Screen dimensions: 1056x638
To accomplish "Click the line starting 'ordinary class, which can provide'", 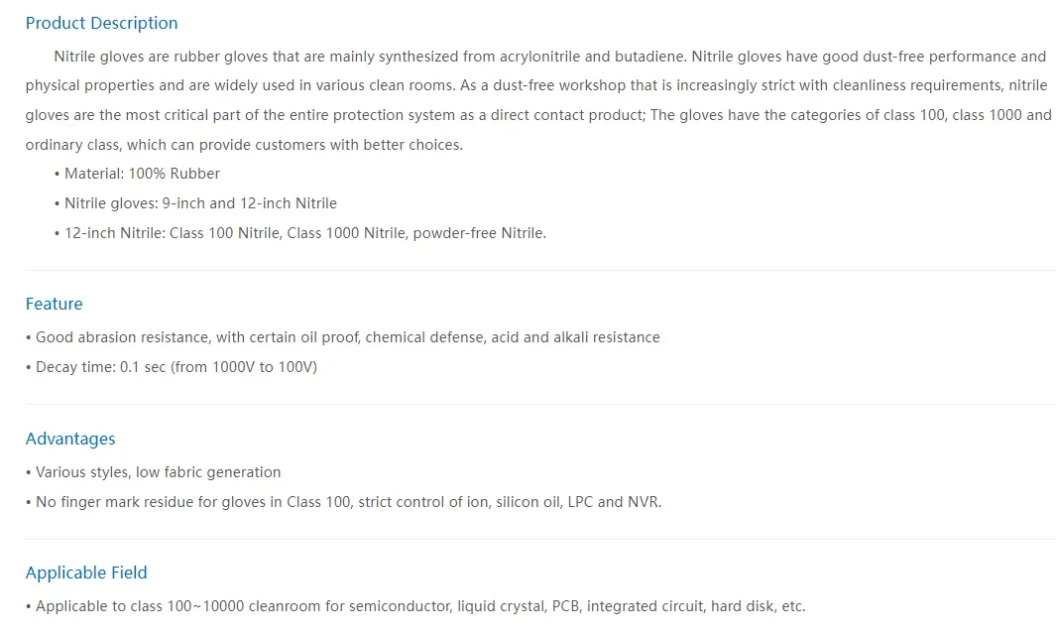I will [244, 145].
